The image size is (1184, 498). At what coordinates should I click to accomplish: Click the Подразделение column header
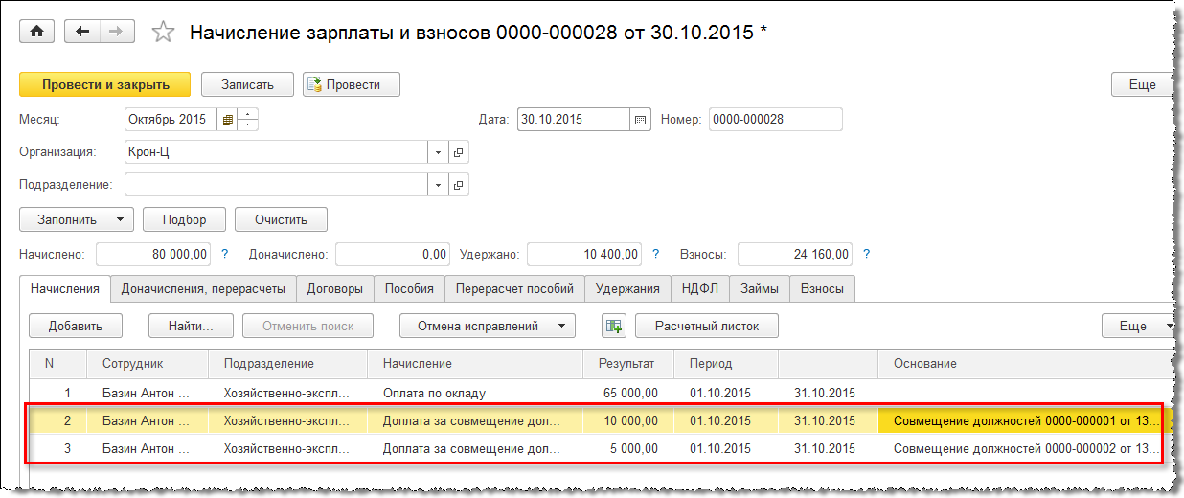pyautogui.click(x=288, y=364)
